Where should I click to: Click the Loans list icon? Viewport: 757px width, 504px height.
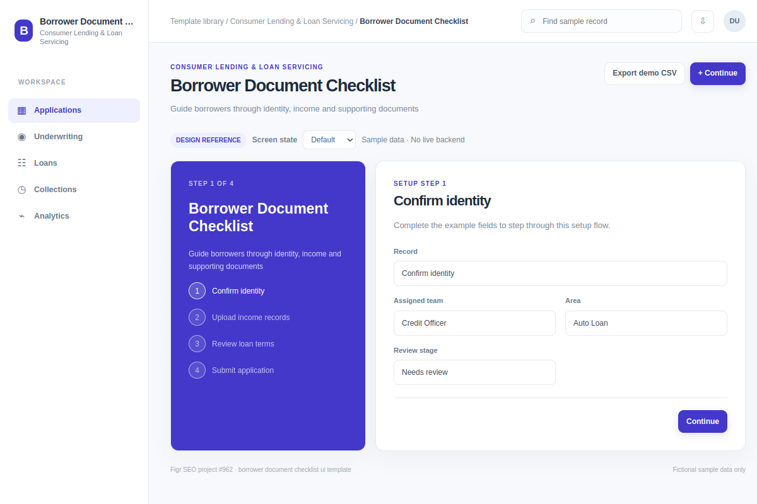point(21,163)
